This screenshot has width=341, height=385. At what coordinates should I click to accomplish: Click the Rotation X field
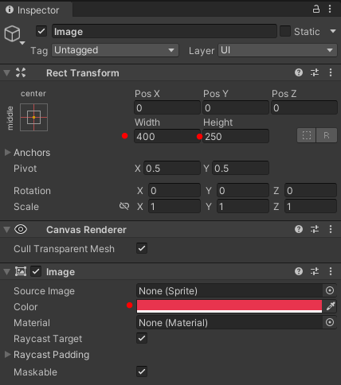[174, 190]
